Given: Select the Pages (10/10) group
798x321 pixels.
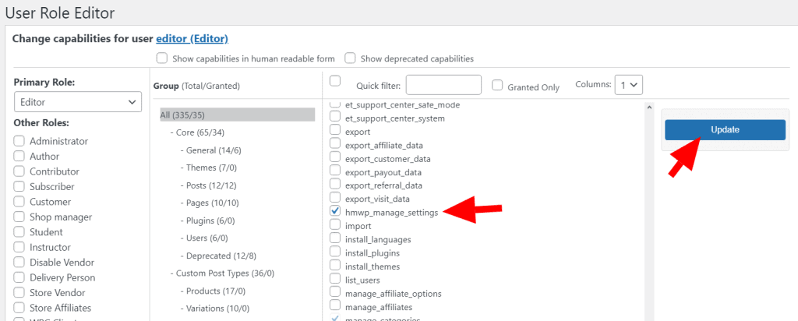Looking at the screenshot, I should click(209, 203).
